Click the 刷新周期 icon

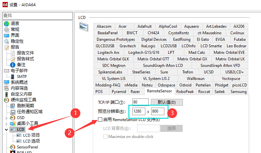tap(13, 106)
